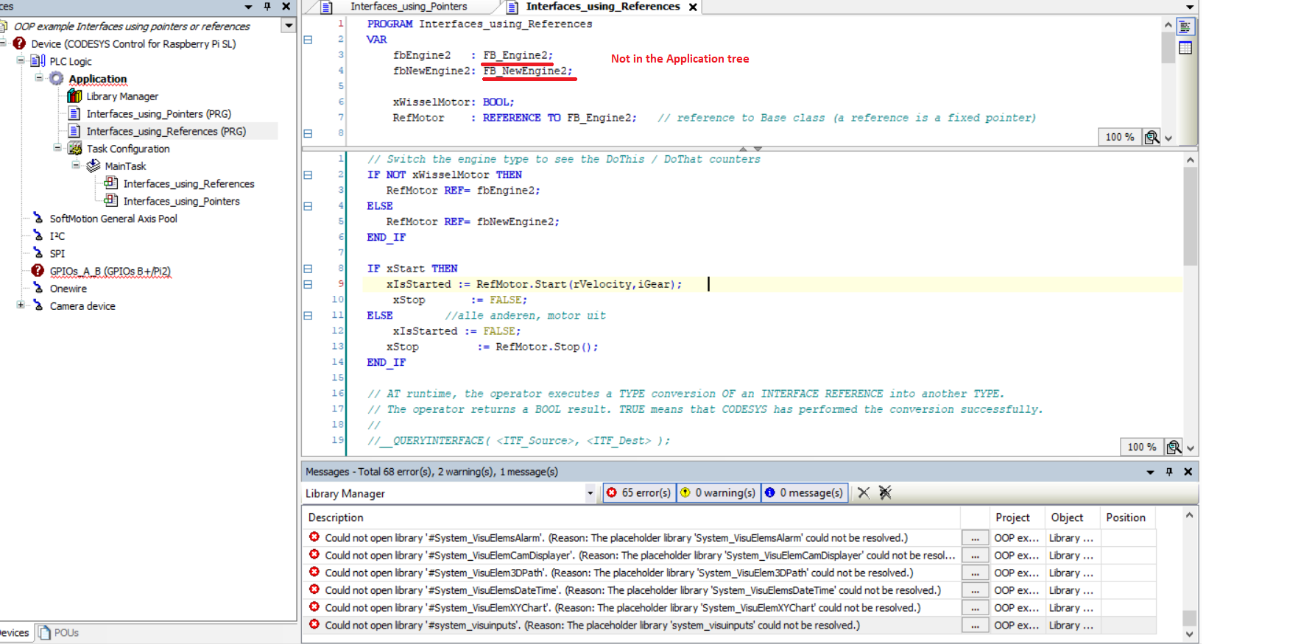This screenshot has width=1315, height=644.
Task: Open the 100 % zoom level in implementation pane
Action: pos(1141,447)
